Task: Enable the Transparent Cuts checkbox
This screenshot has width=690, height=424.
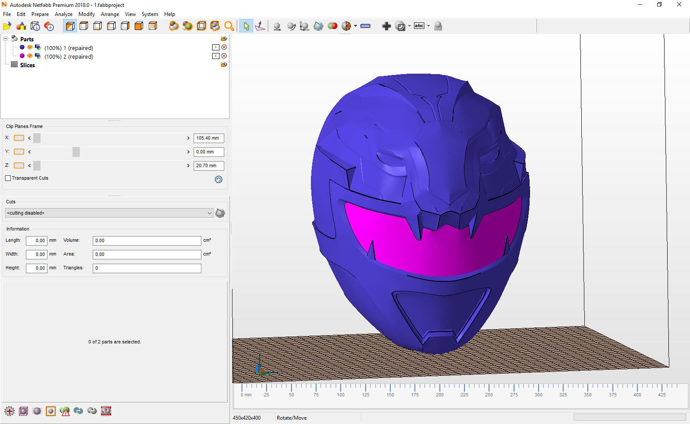Action: (8, 178)
